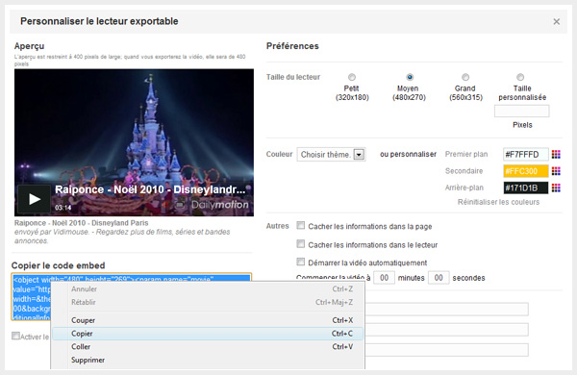Click the Premier plan #F7FFFD color field
The width and height of the screenshot is (577, 375).
coord(525,154)
